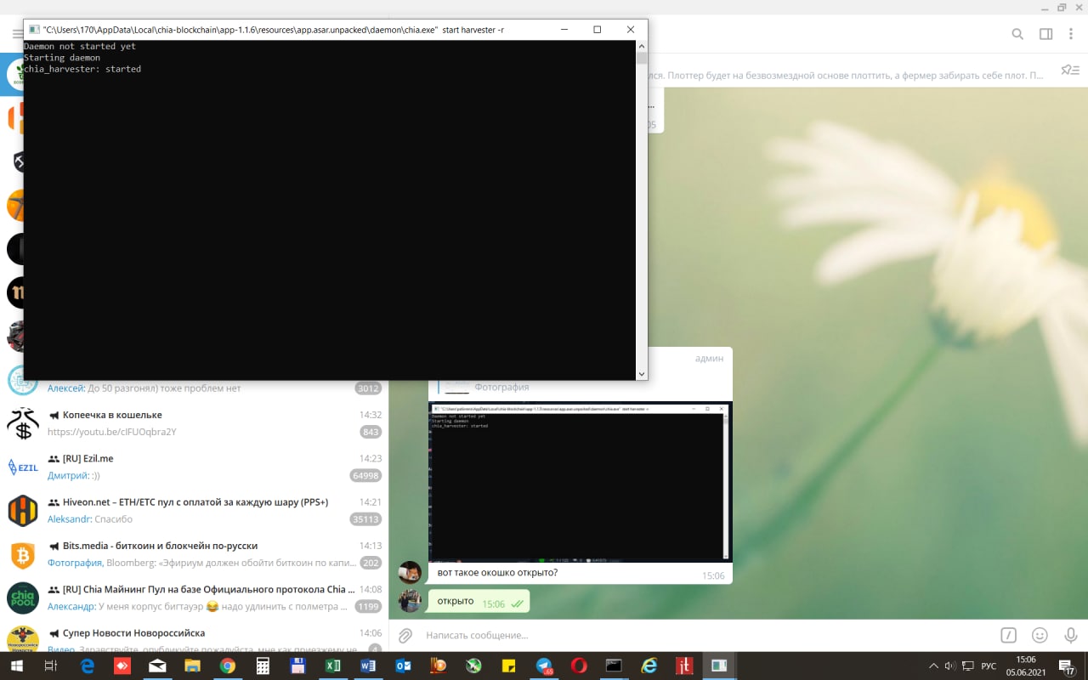Click the chia POOL avatar

tap(23, 598)
